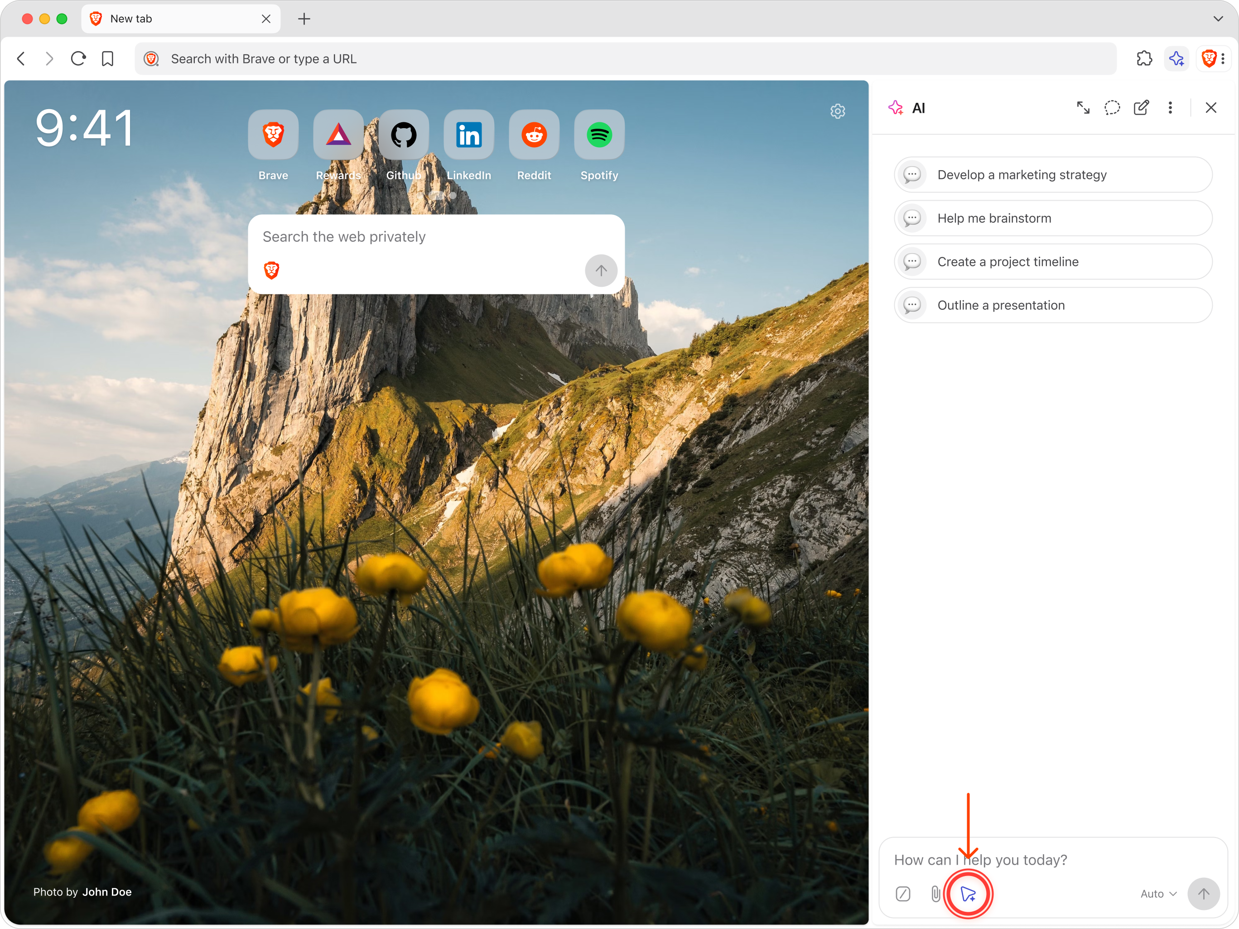Image resolution: width=1239 pixels, height=929 pixels.
Task: Expand the AI panel to full view
Action: 1083,107
